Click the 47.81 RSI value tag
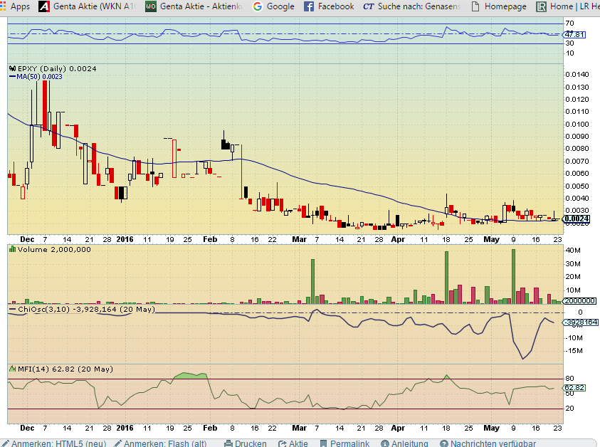This screenshot has height=447, width=600. coord(574,34)
